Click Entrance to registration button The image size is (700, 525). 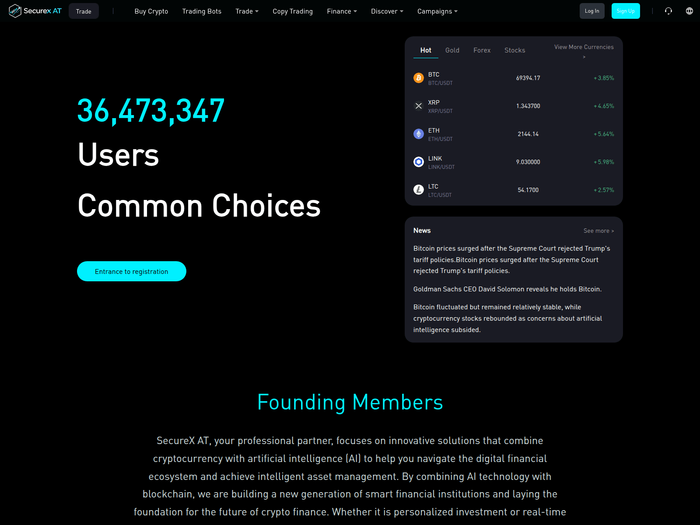[x=132, y=271]
